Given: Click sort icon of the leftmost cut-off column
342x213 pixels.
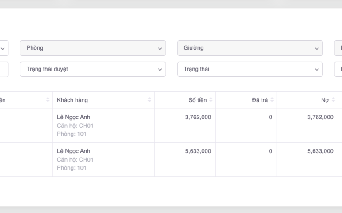Looking at the screenshot, I should tap(48, 100).
